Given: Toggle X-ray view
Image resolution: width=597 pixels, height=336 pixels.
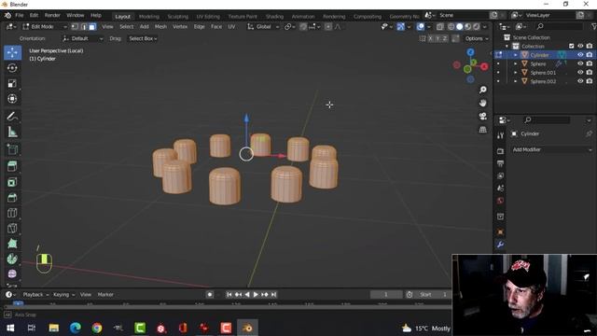Looking at the screenshot, I should pyautogui.click(x=439, y=27).
